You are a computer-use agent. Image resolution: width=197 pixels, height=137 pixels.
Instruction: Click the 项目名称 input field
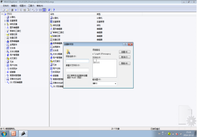(x=78, y=61)
